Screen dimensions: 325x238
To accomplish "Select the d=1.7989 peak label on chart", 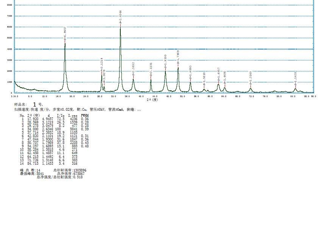I will coord(178,57).
